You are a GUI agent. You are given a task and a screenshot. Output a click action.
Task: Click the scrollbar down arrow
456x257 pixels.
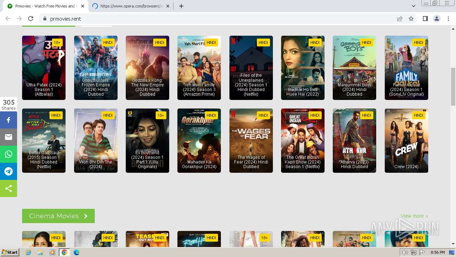[453, 244]
